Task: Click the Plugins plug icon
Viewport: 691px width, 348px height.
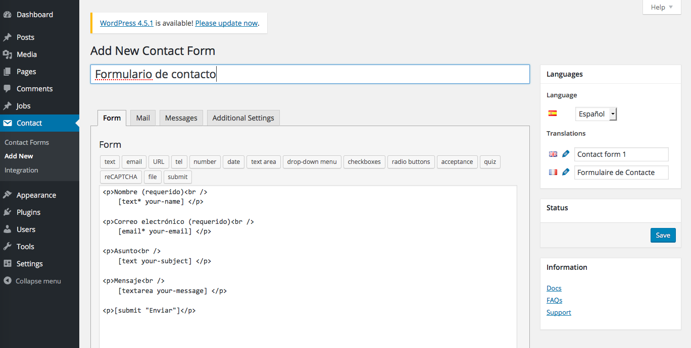Action: [8, 212]
